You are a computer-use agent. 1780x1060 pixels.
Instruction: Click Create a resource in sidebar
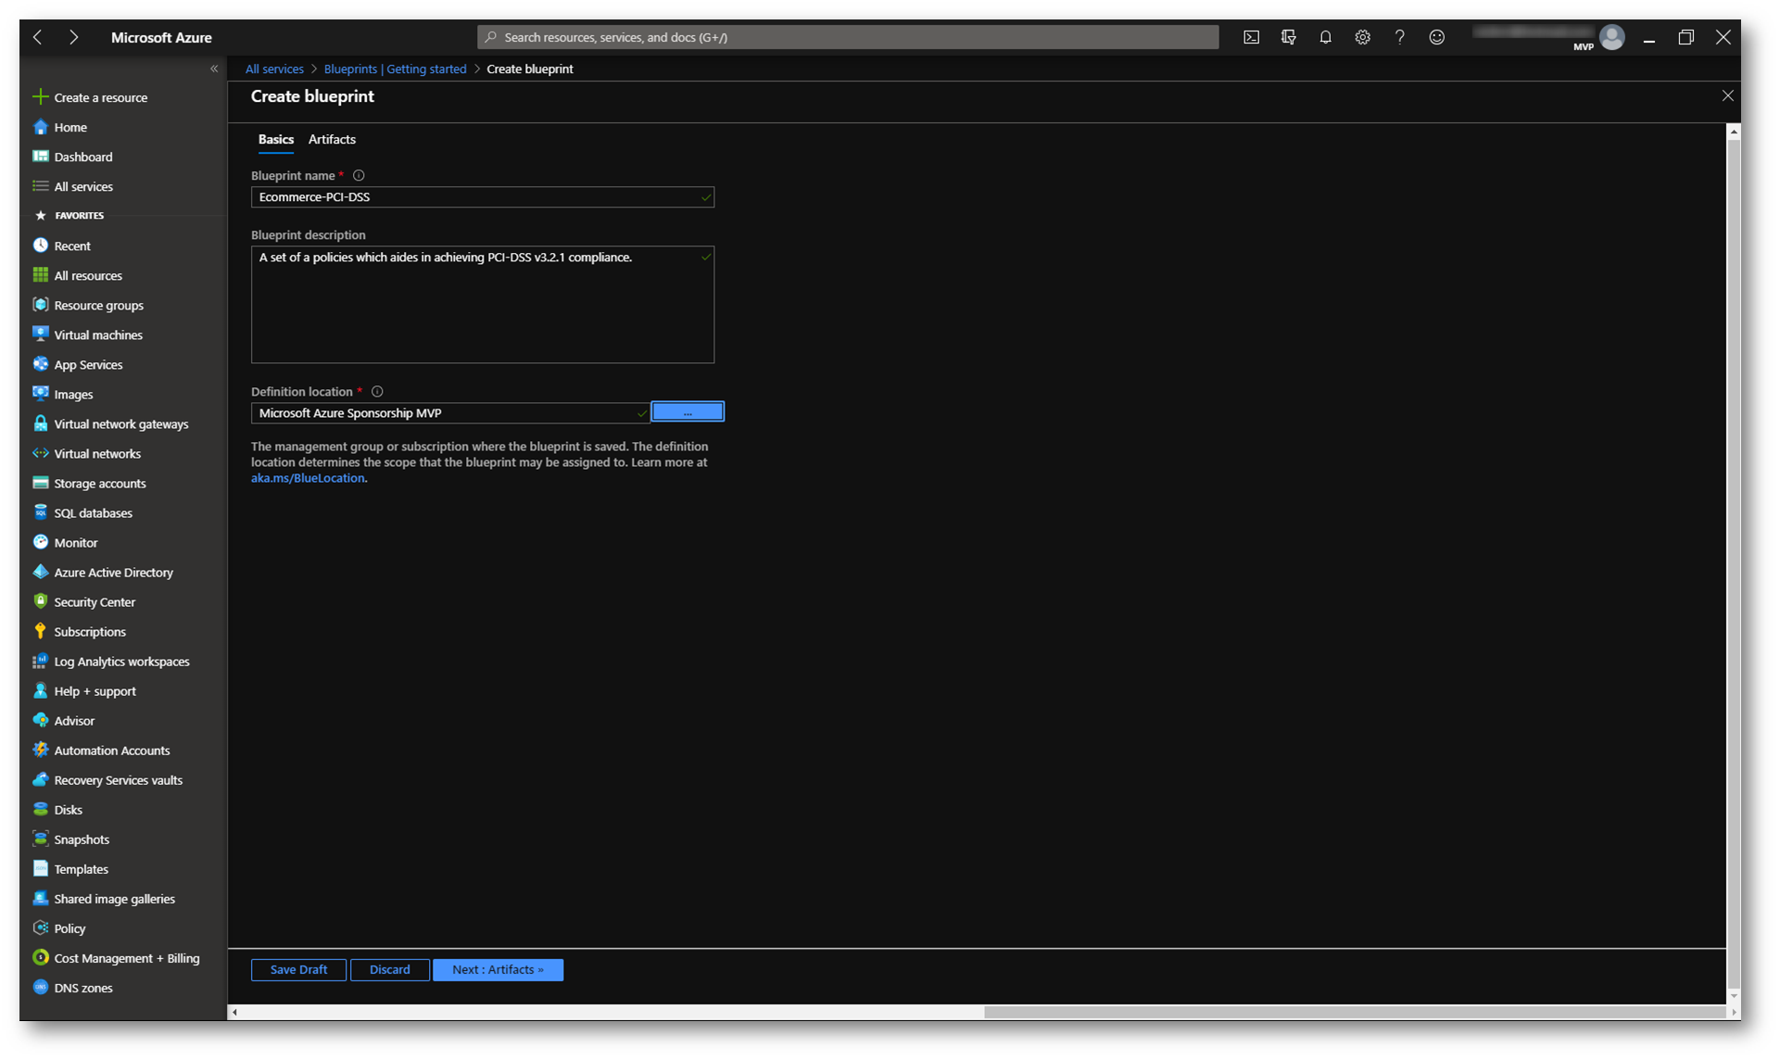coord(90,97)
